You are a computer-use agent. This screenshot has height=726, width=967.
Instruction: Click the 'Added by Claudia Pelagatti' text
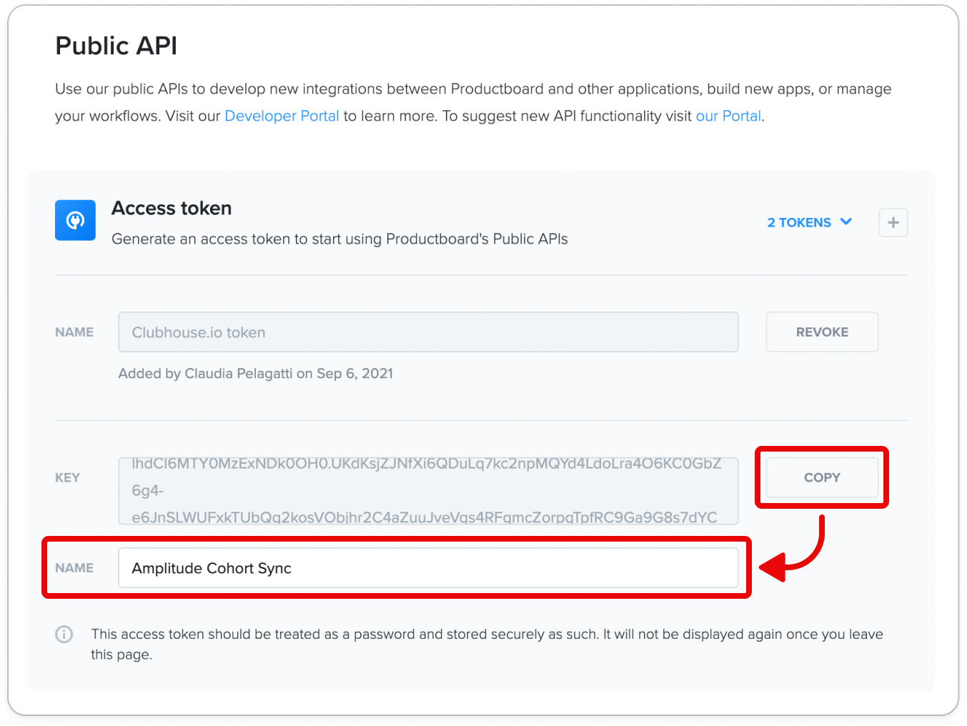[x=256, y=374]
